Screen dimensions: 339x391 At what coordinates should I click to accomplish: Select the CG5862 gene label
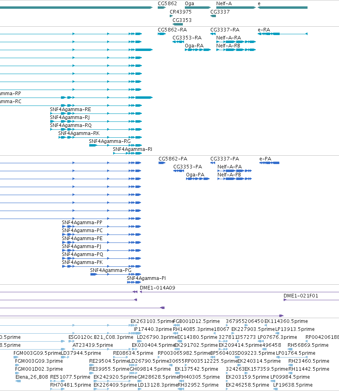coord(167,4)
